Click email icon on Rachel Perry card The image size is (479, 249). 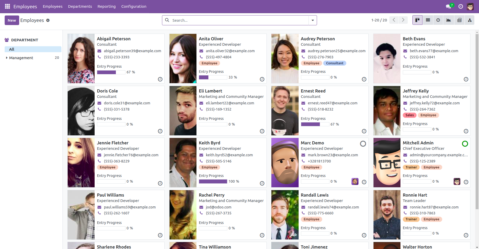tap(201, 207)
